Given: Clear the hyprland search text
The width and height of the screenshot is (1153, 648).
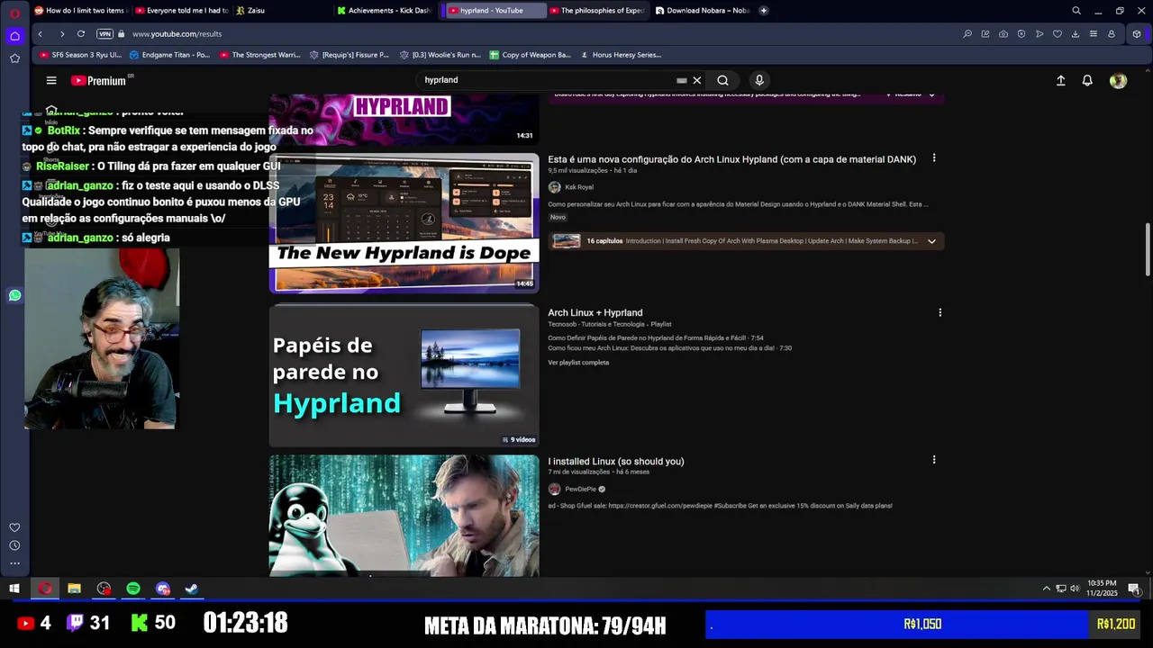Looking at the screenshot, I should pyautogui.click(x=696, y=80).
